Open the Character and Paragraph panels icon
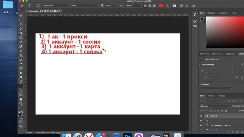 (x=175, y=6)
